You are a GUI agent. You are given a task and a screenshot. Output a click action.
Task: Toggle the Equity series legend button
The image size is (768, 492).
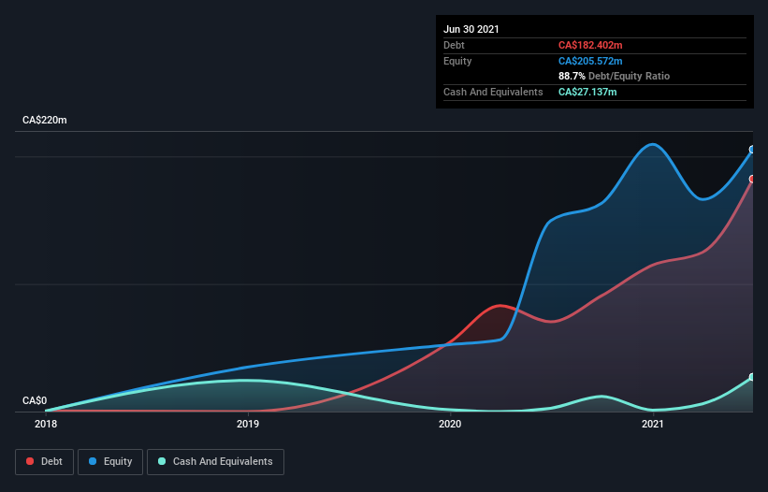pyautogui.click(x=110, y=462)
